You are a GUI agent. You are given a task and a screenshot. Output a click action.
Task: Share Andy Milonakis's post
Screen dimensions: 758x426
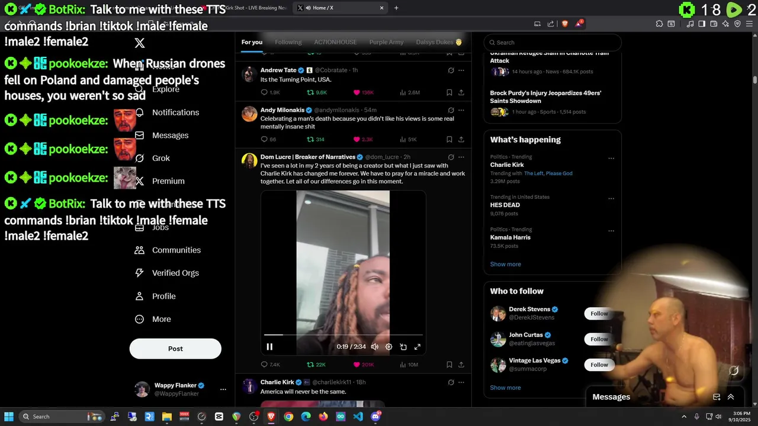tap(461, 140)
